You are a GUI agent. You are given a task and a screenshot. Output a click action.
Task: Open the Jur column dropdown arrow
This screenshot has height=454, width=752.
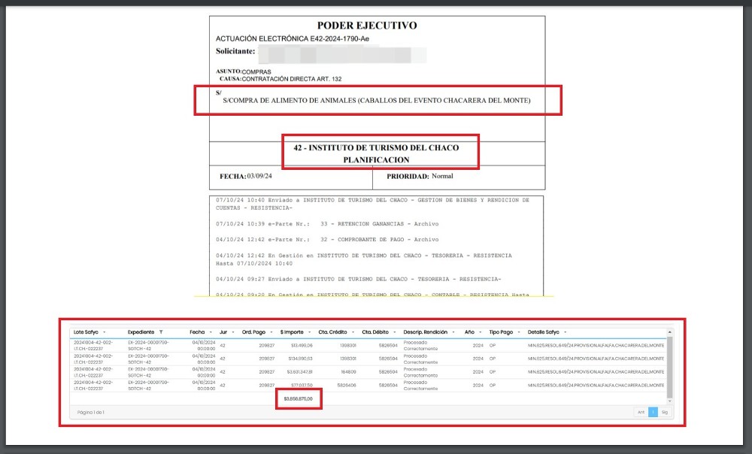(233, 331)
